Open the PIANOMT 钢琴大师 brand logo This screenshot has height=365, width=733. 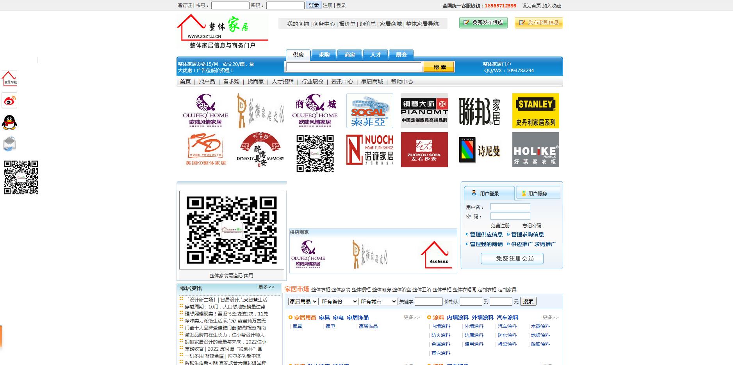coord(424,111)
